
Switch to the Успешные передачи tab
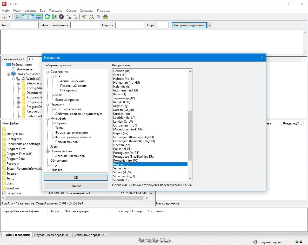point(89,235)
